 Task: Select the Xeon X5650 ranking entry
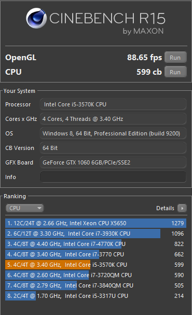[96, 223]
